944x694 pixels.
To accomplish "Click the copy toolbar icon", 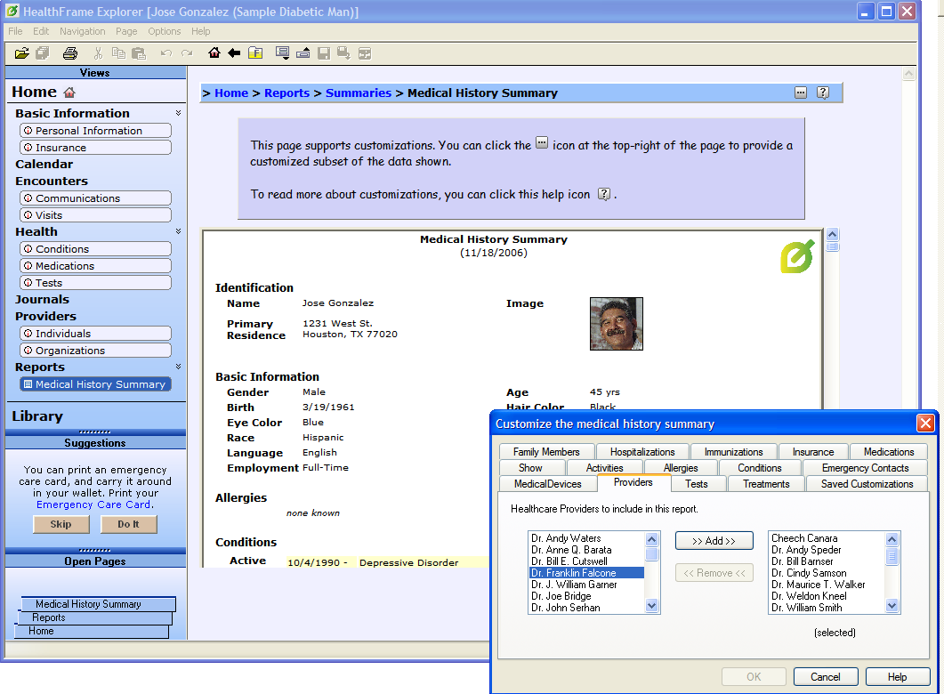I will 118,53.
